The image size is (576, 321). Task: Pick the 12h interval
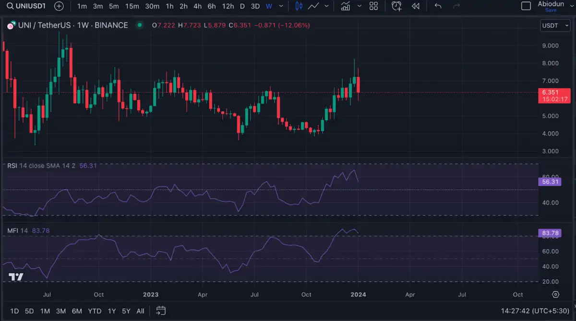click(x=228, y=6)
